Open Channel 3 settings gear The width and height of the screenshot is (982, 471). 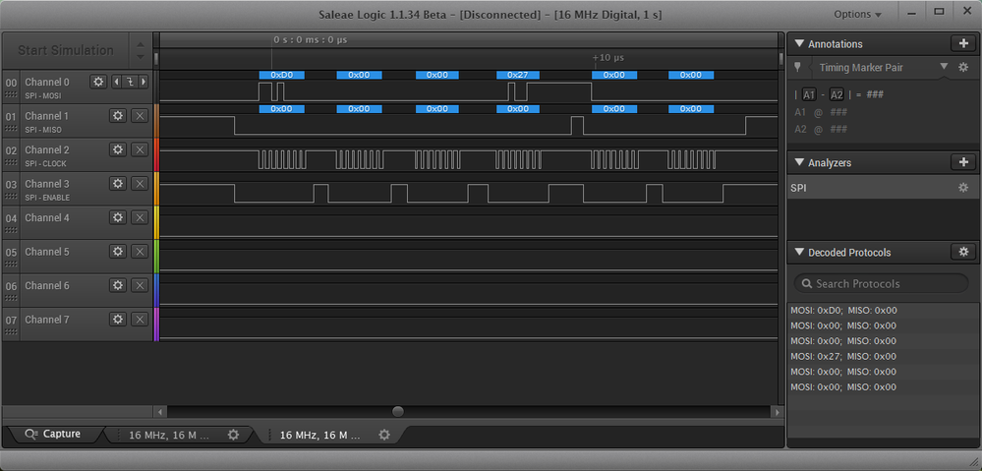[118, 183]
